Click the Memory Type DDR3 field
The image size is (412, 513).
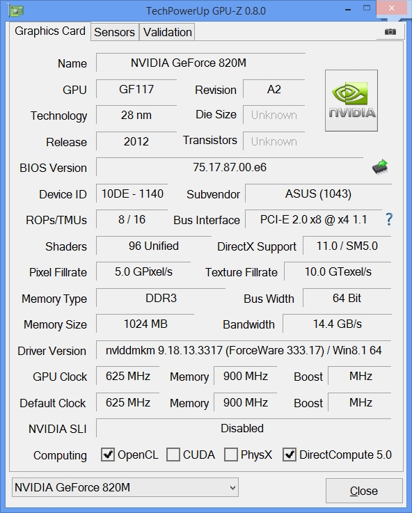tap(161, 298)
